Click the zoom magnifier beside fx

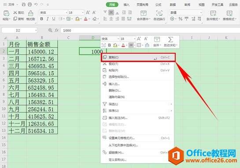(50, 30)
